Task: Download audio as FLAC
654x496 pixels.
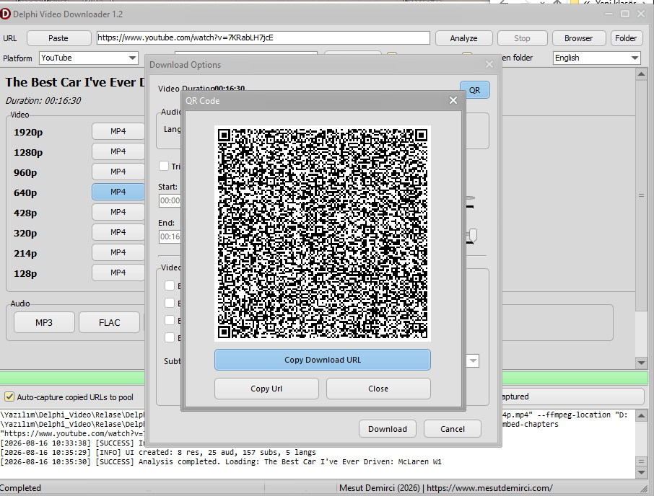Action: point(109,322)
